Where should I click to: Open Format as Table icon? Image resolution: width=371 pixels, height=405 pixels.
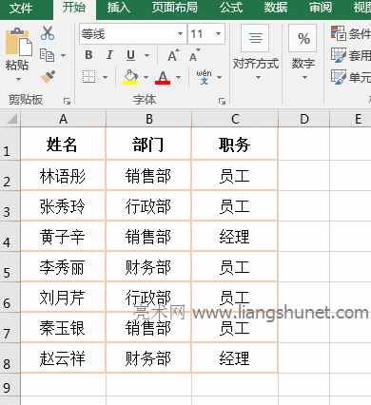coord(338,55)
